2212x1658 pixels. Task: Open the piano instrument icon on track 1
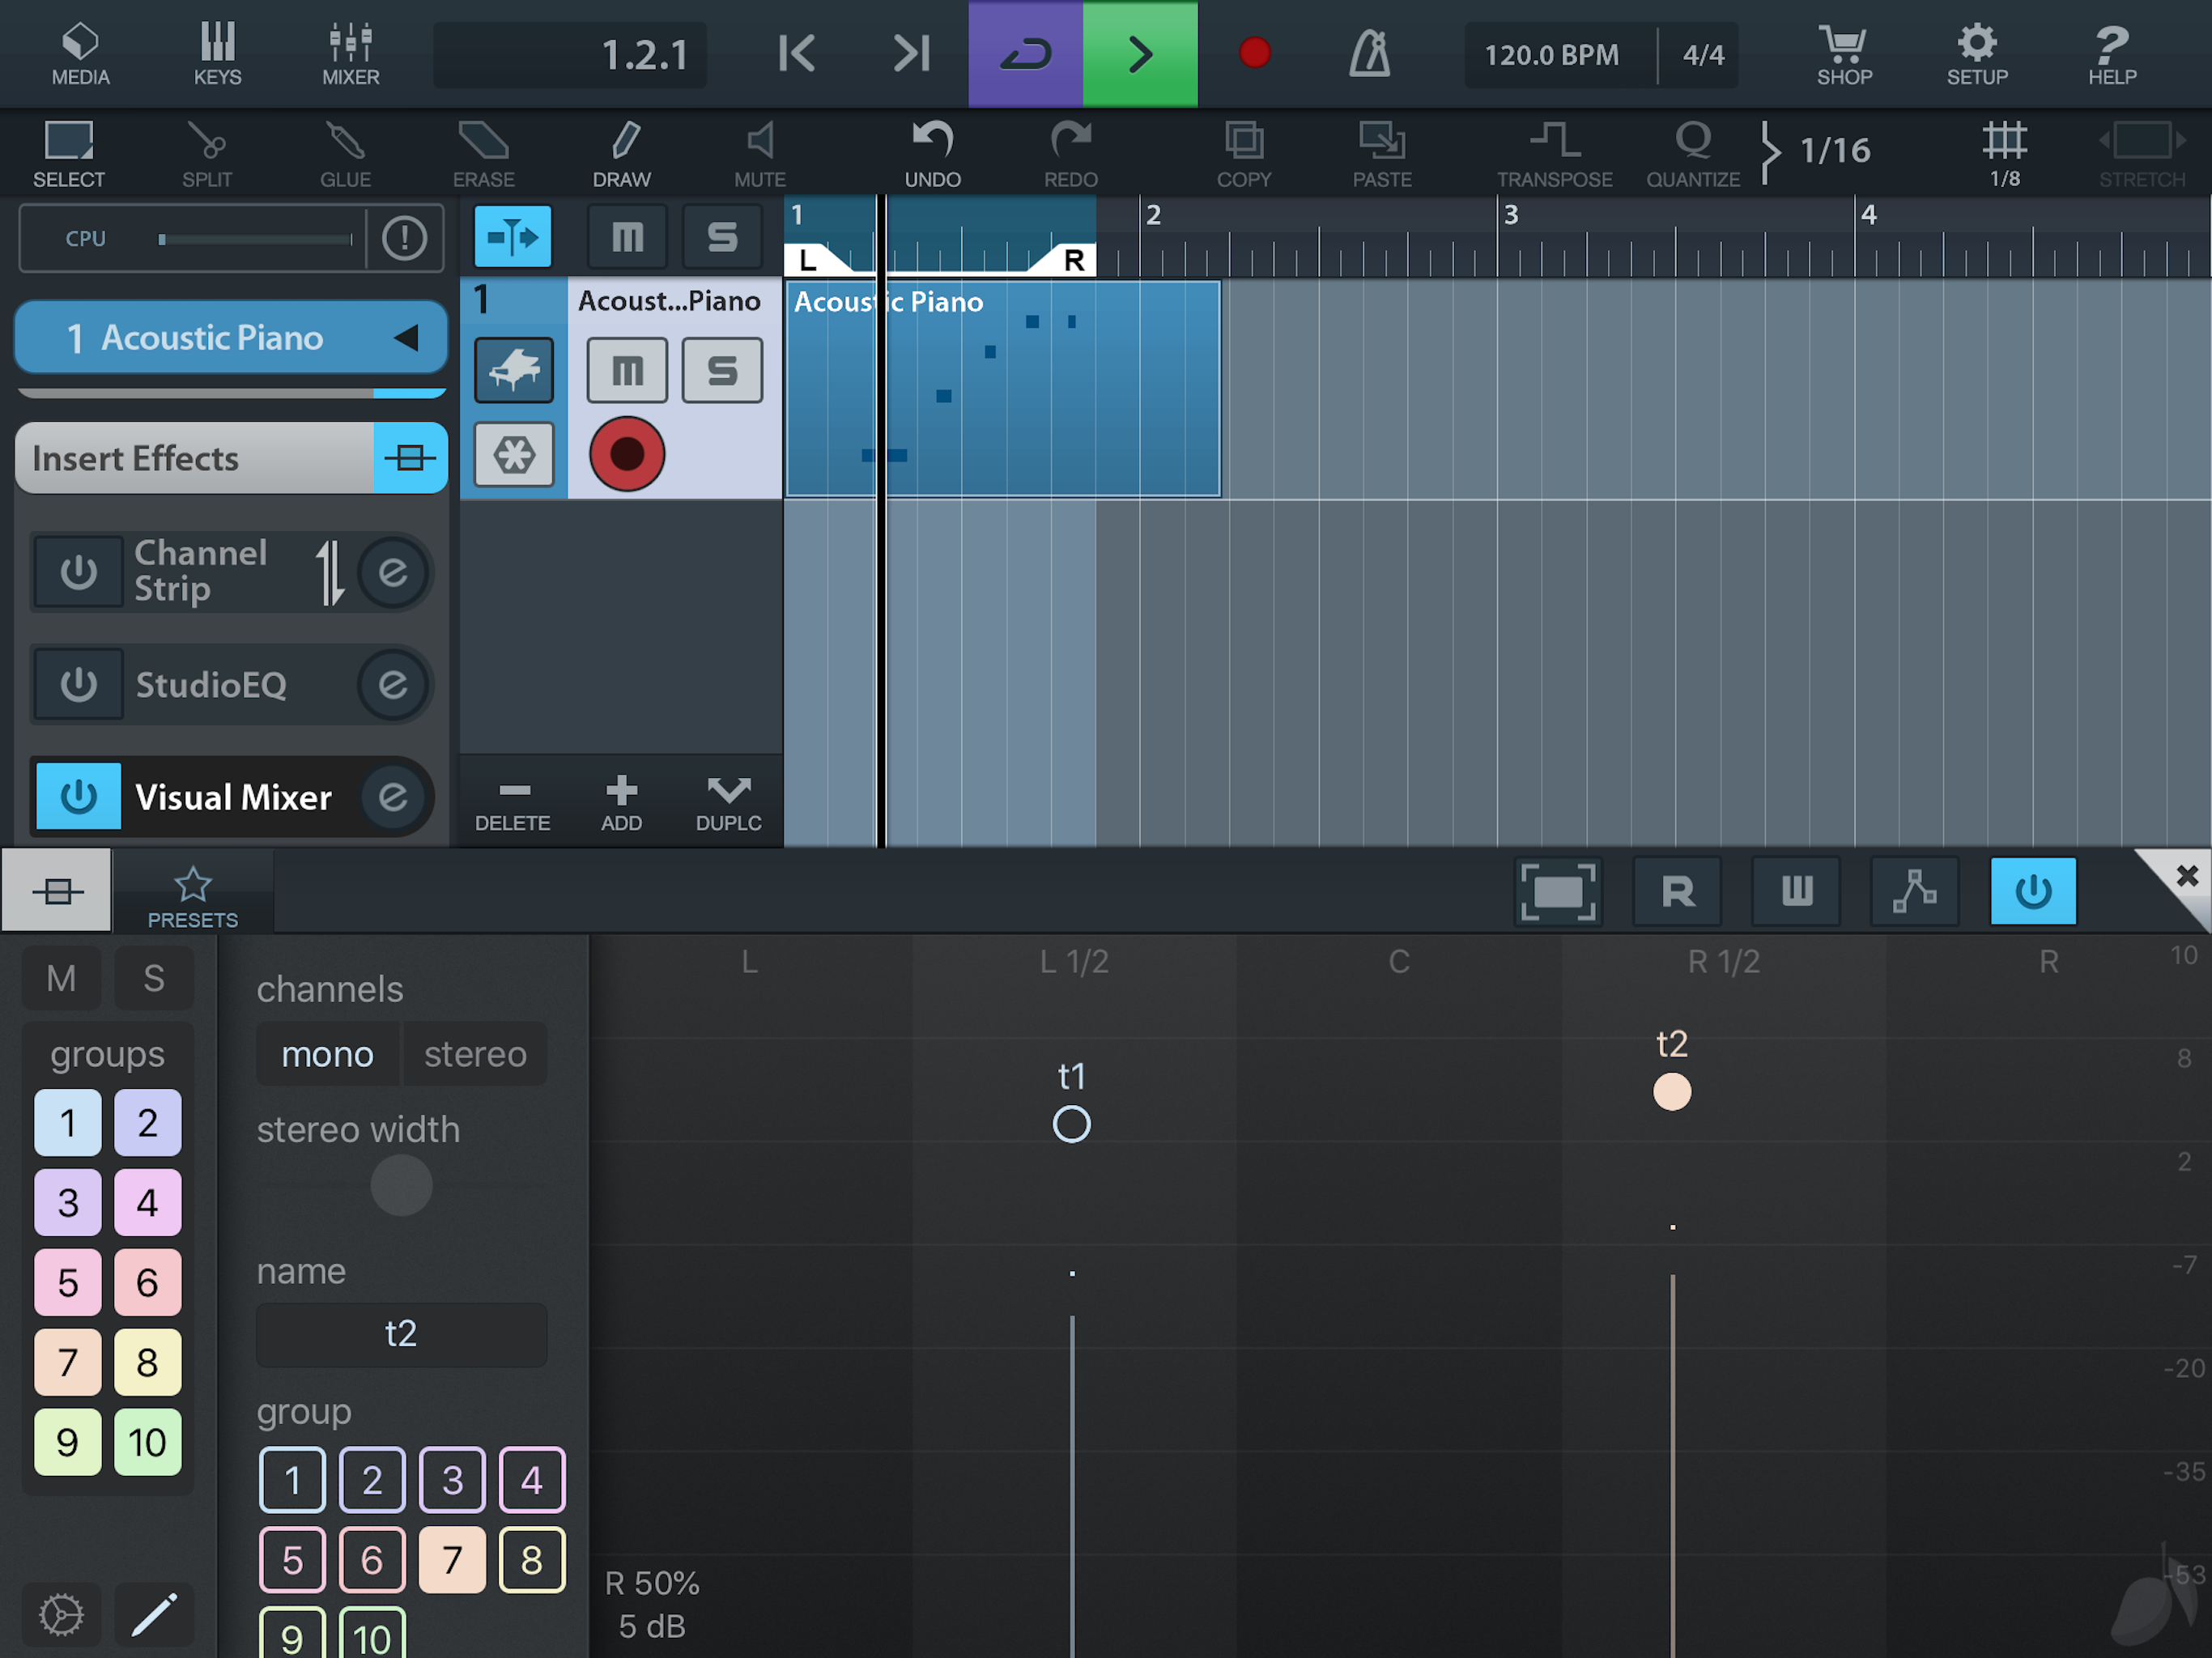point(513,370)
